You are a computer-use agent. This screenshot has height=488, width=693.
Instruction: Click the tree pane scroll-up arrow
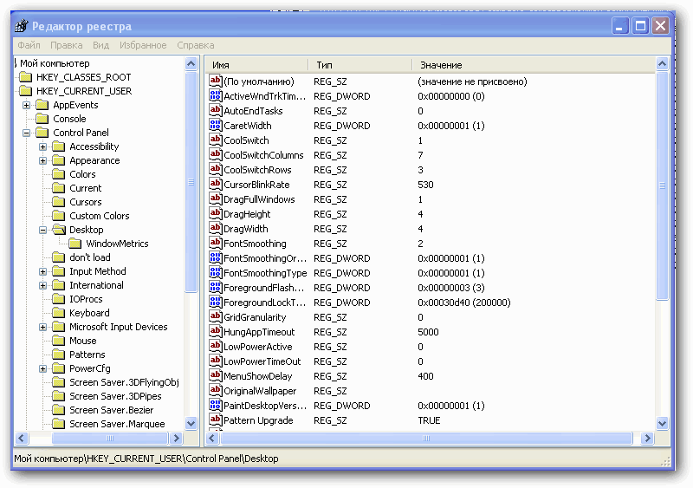click(x=191, y=64)
